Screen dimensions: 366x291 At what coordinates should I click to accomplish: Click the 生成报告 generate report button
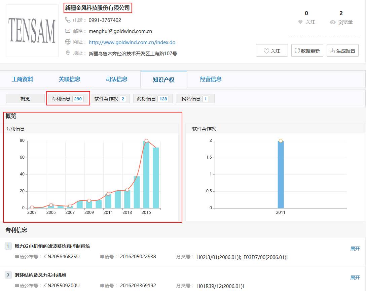342,51
